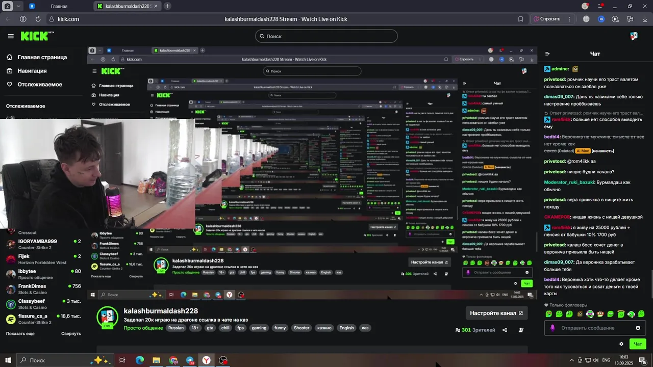The image size is (653, 367).
Task: Open a new browser tab
Action: tap(167, 6)
